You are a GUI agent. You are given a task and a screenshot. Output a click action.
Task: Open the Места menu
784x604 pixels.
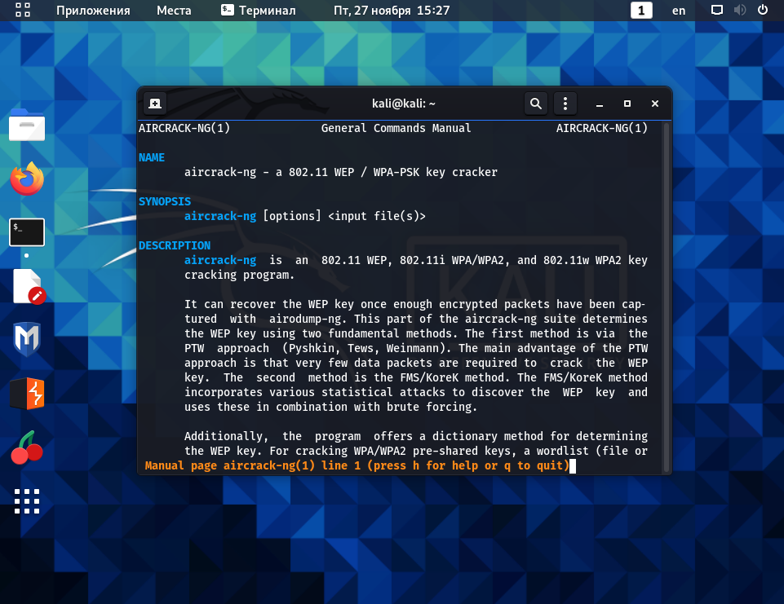pos(174,10)
